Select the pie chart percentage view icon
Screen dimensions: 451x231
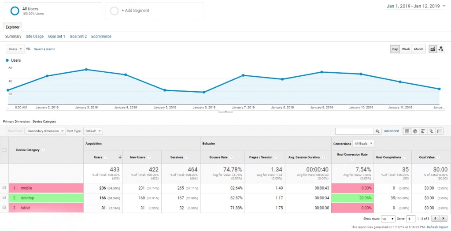pyautogui.click(x=415, y=131)
